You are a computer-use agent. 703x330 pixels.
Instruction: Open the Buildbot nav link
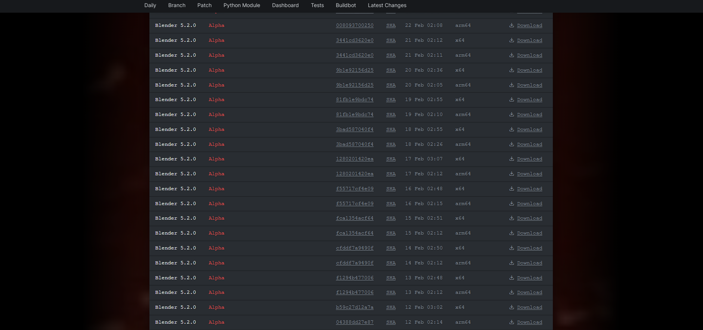(346, 5)
